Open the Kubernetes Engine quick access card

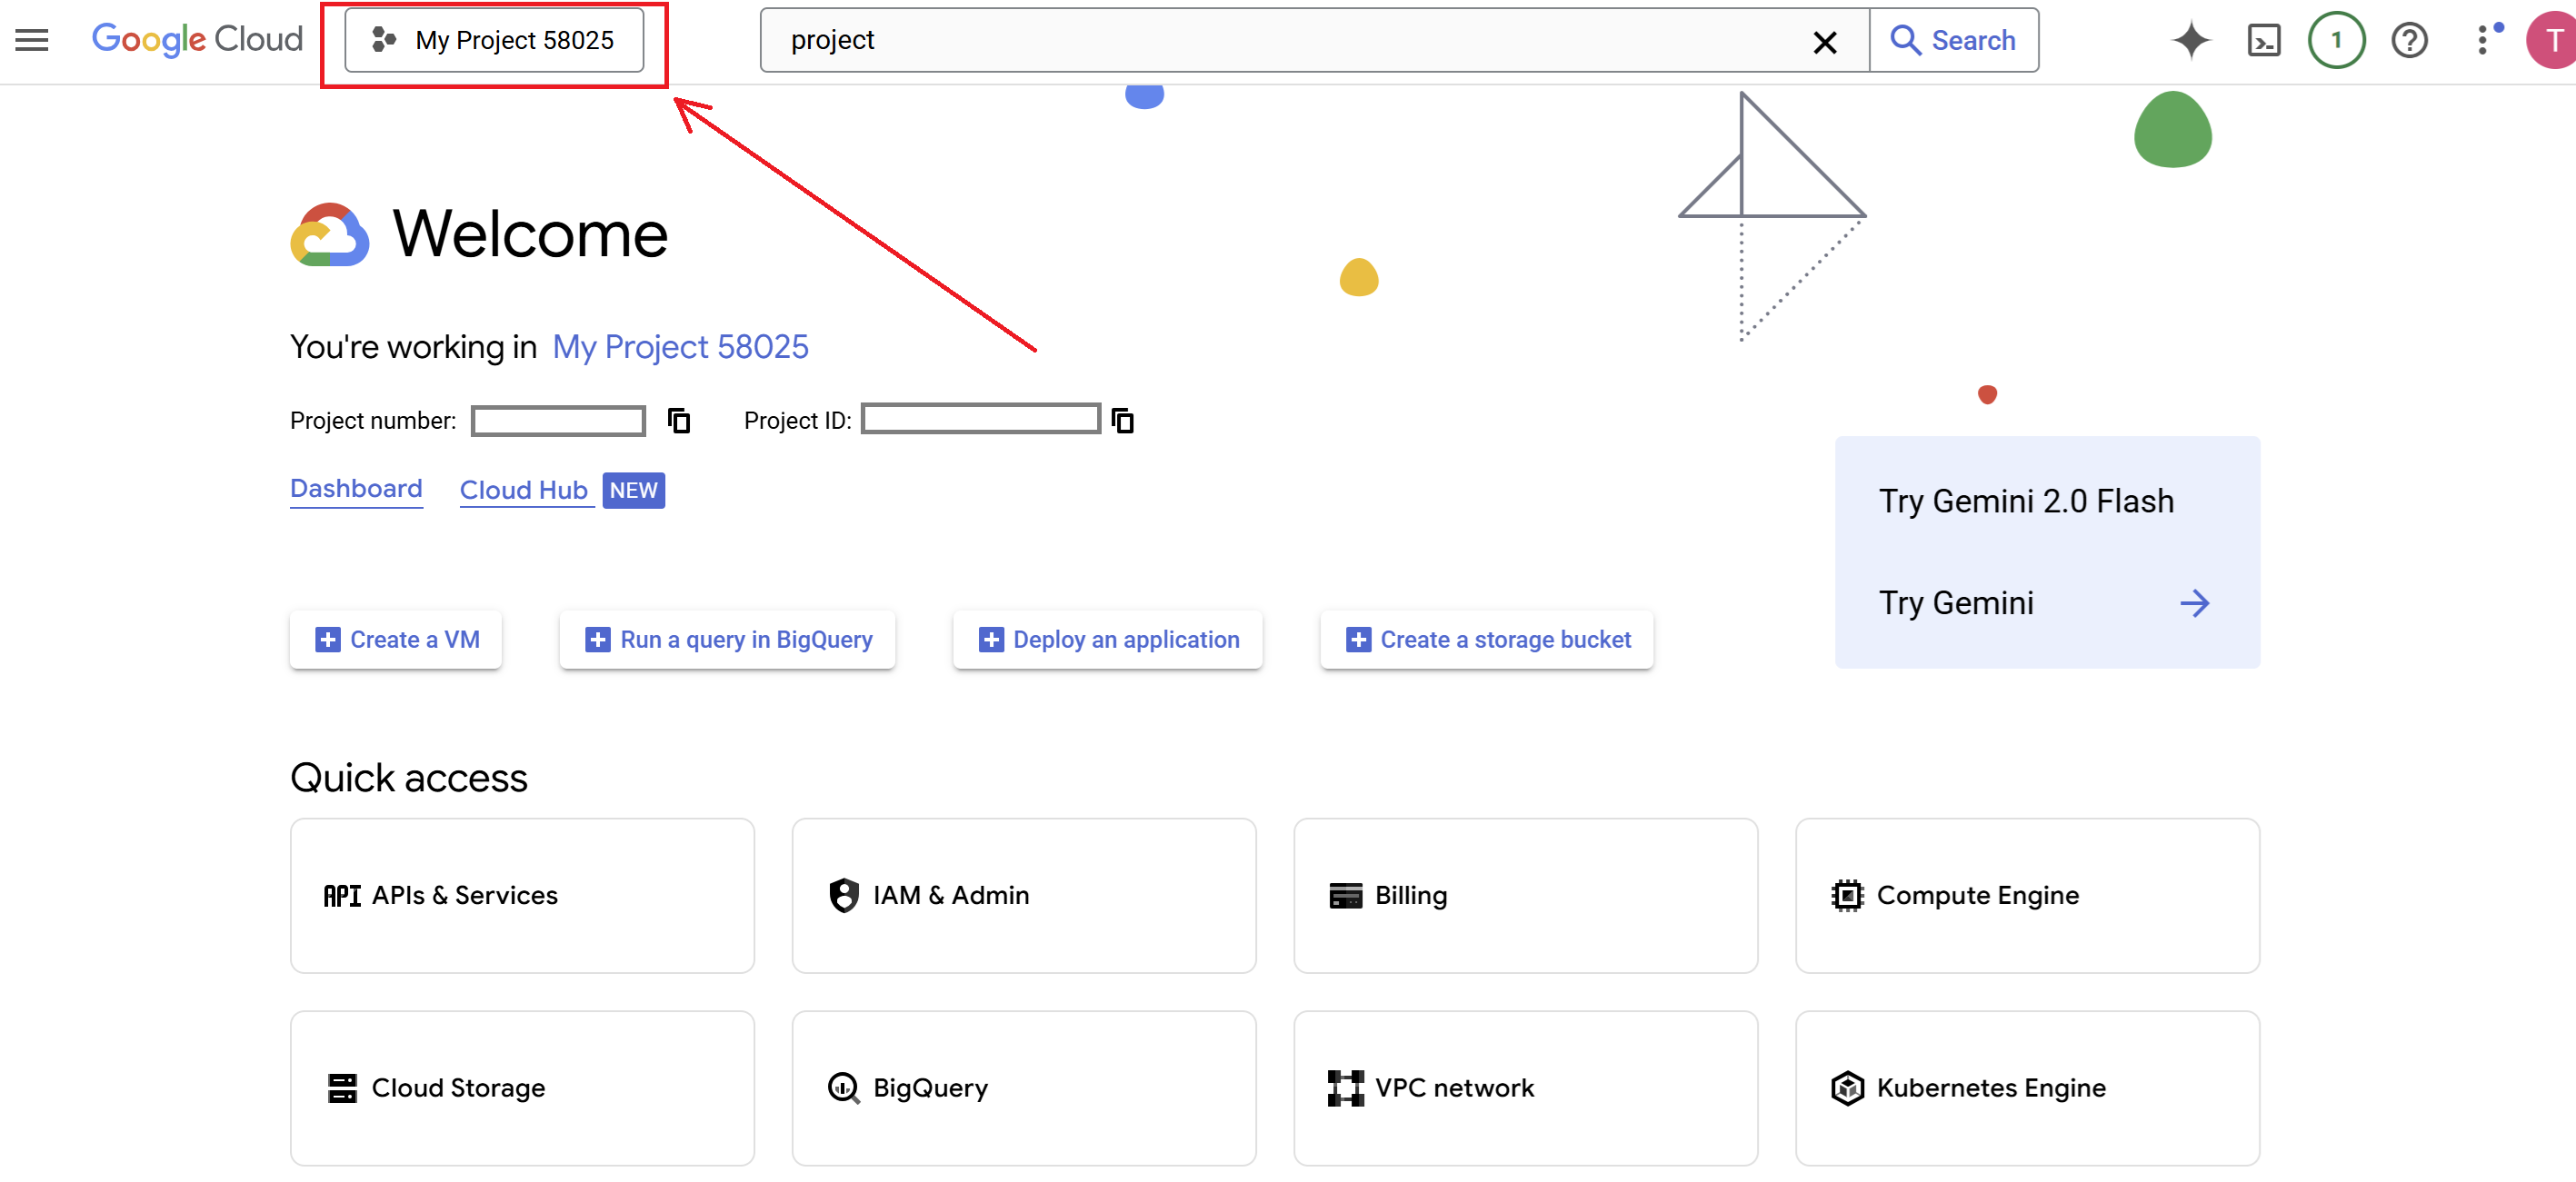[x=2027, y=1088]
